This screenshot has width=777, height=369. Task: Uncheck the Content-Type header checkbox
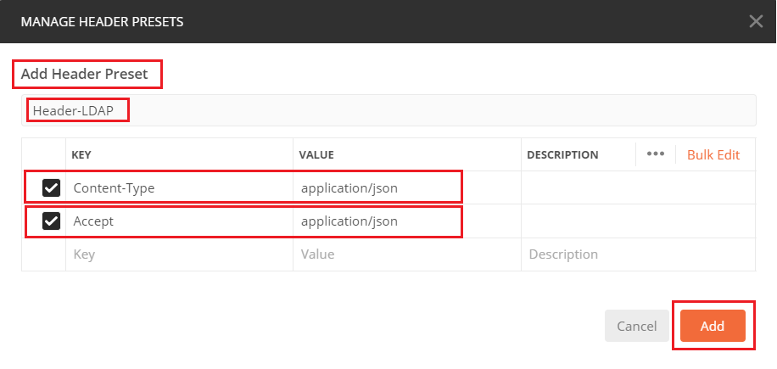click(51, 187)
